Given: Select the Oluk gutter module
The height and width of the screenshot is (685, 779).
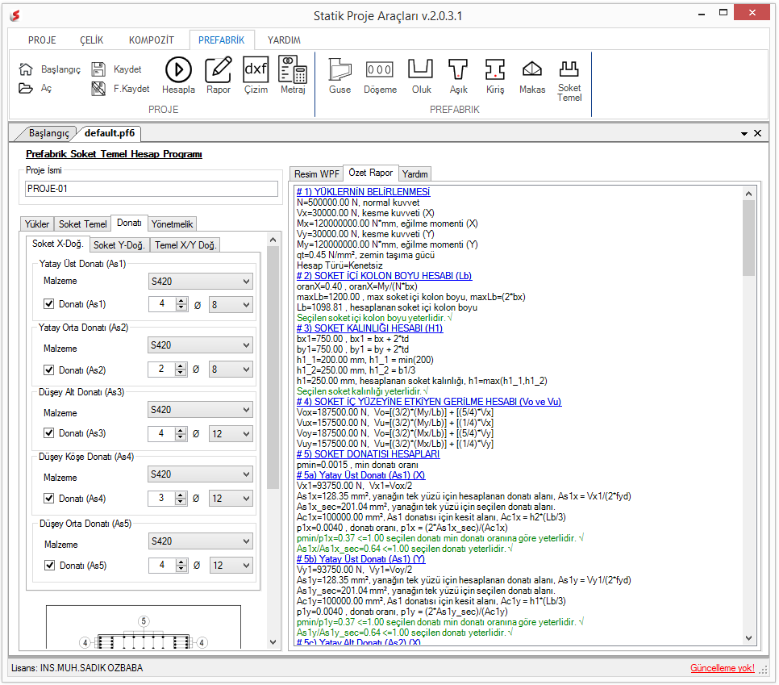Looking at the screenshot, I should [x=421, y=75].
